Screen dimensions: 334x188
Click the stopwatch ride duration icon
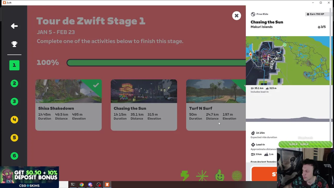(x=253, y=133)
